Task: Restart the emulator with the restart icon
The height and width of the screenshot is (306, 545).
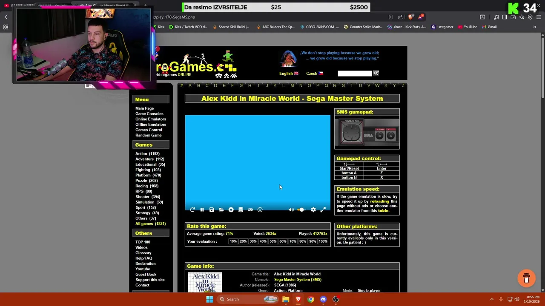Action: 192,210
